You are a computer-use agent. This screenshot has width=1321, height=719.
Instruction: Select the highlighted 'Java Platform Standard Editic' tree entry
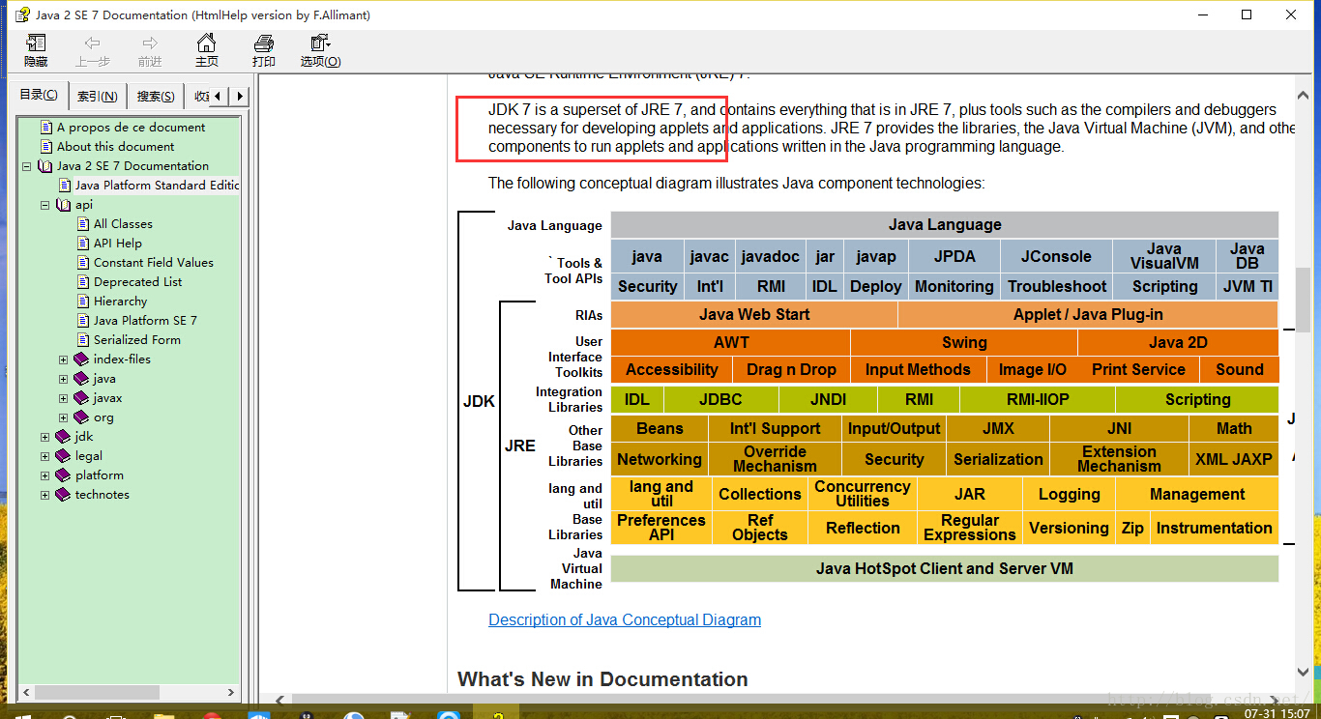157,185
